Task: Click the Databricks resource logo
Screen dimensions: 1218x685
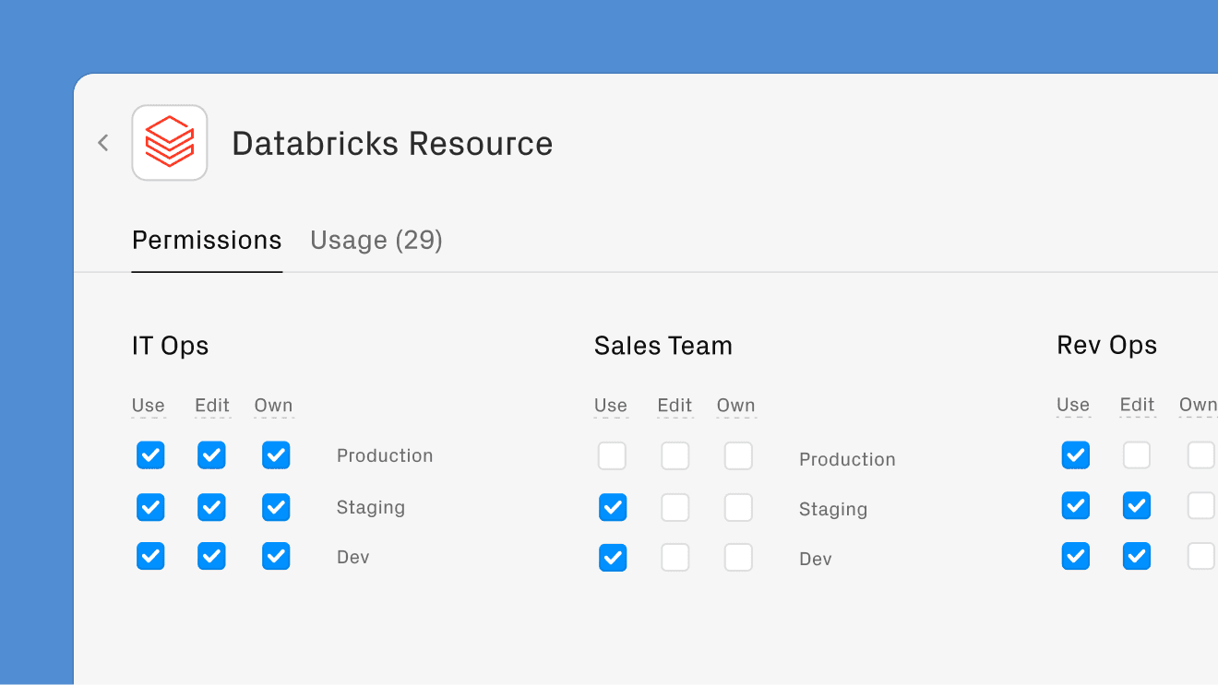Action: (170, 142)
